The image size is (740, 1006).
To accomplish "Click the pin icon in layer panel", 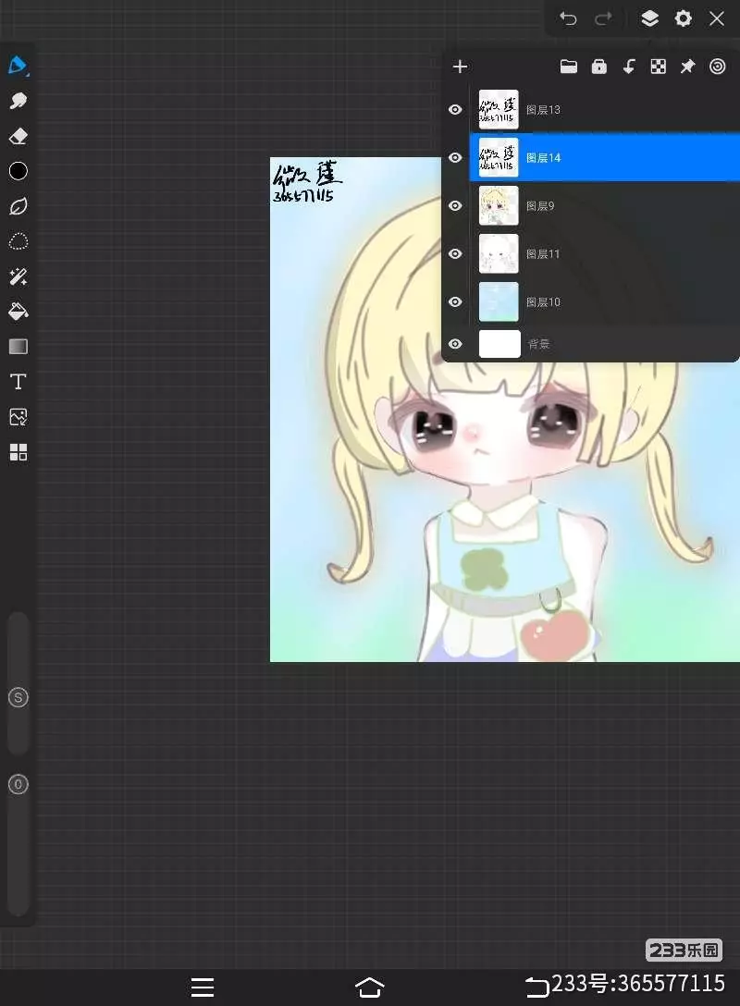I will (687, 67).
